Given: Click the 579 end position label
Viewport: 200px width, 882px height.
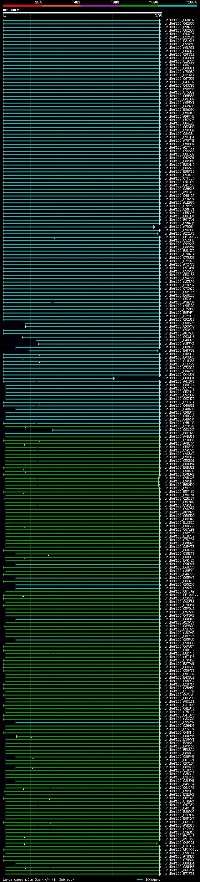Looking at the screenshot, I should point(157,15).
